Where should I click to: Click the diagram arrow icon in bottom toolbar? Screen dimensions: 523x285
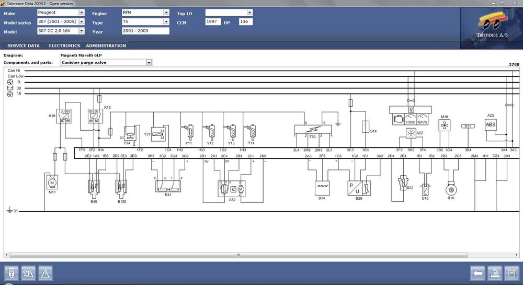coord(28,273)
